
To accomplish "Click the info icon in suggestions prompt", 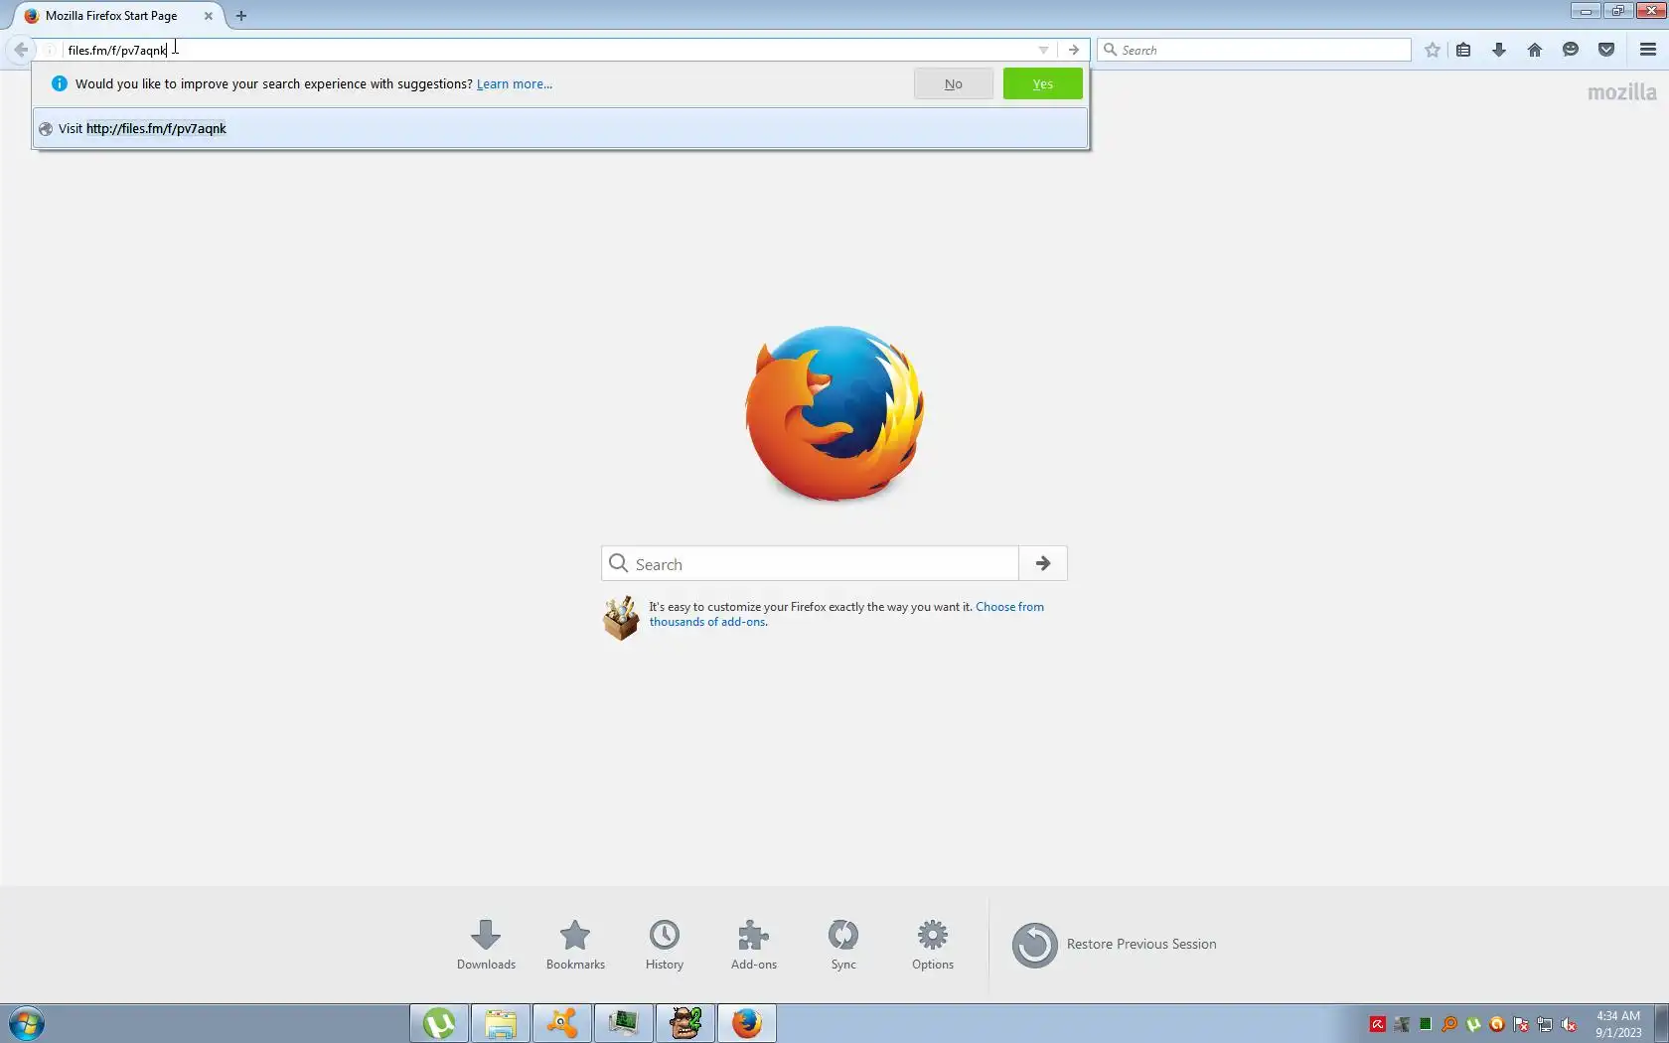I will [59, 83].
